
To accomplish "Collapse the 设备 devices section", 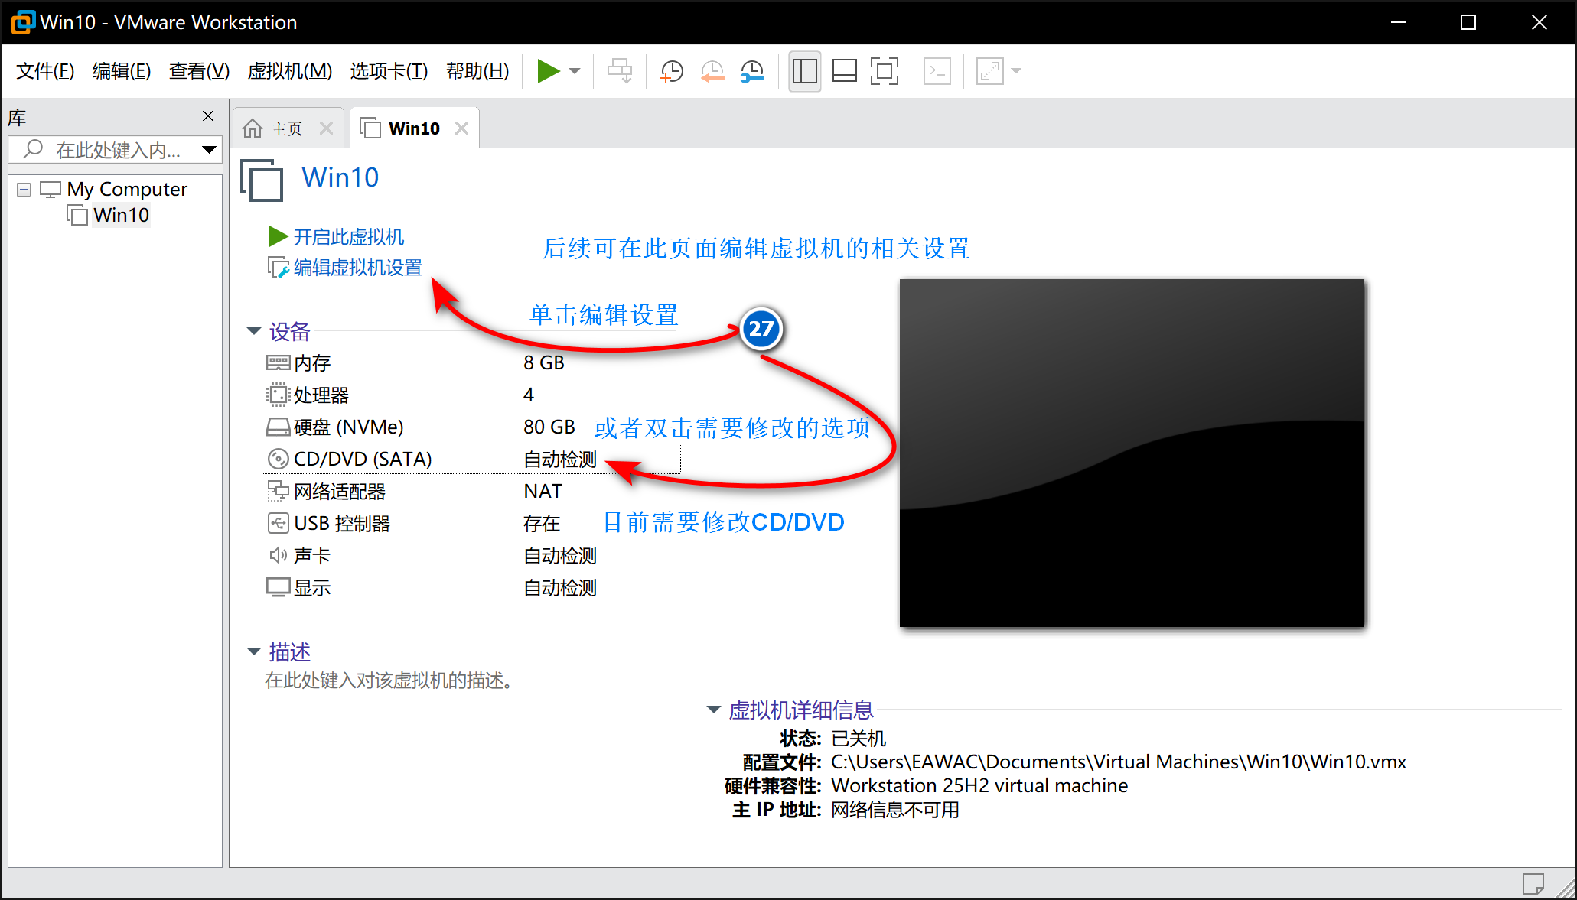I will point(254,331).
